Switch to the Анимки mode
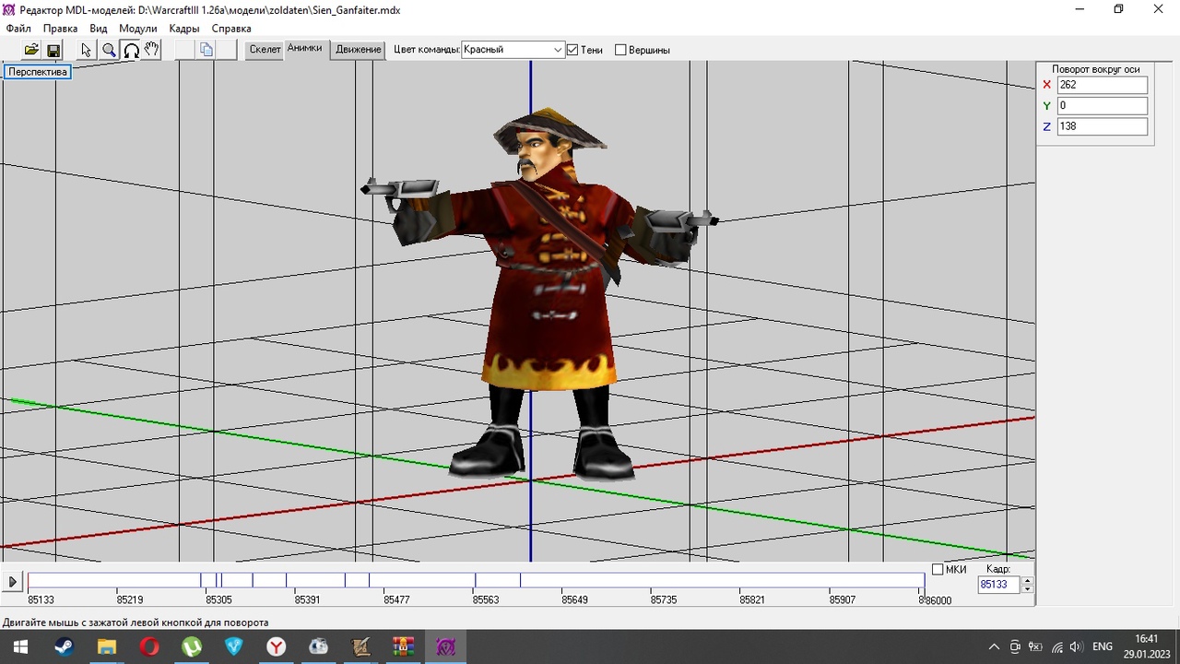This screenshot has height=664, width=1180. coord(305,49)
